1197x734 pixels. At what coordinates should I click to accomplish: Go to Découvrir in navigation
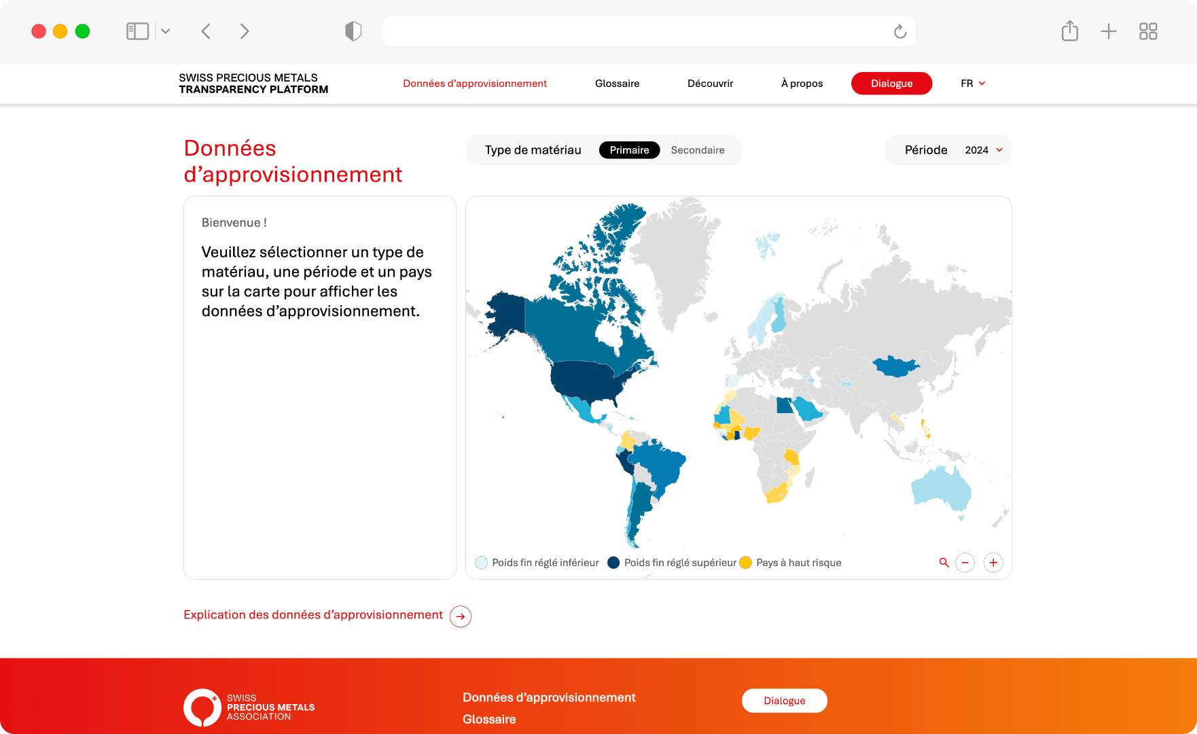(710, 84)
